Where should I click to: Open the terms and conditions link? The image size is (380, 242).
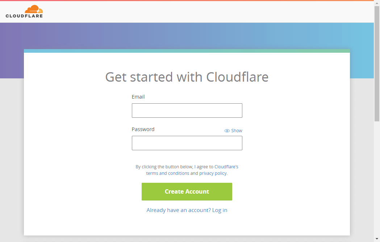click(168, 173)
